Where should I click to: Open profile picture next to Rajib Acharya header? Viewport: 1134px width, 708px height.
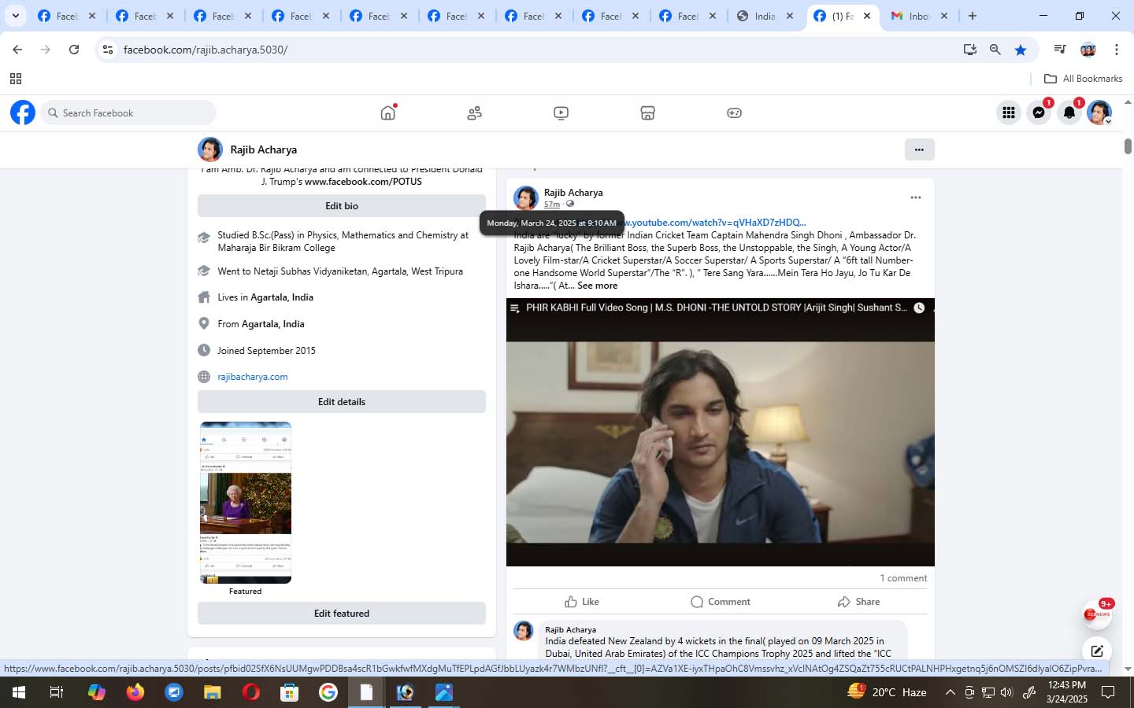coord(210,149)
